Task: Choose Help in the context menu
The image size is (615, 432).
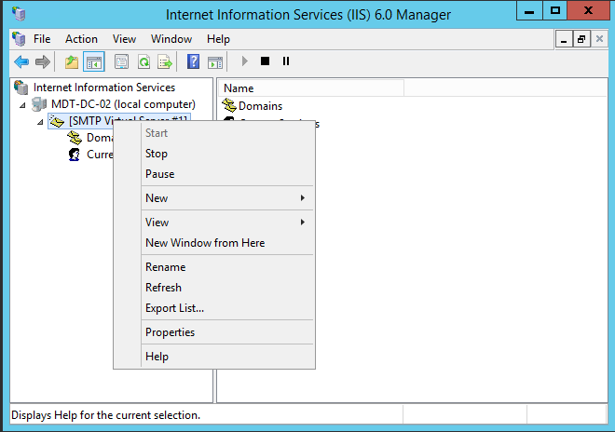Action: coord(214,357)
